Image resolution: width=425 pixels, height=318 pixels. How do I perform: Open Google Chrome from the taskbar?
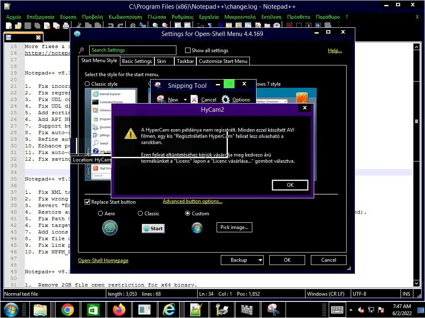pos(68,310)
